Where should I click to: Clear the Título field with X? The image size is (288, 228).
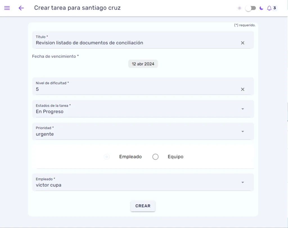[243, 43]
